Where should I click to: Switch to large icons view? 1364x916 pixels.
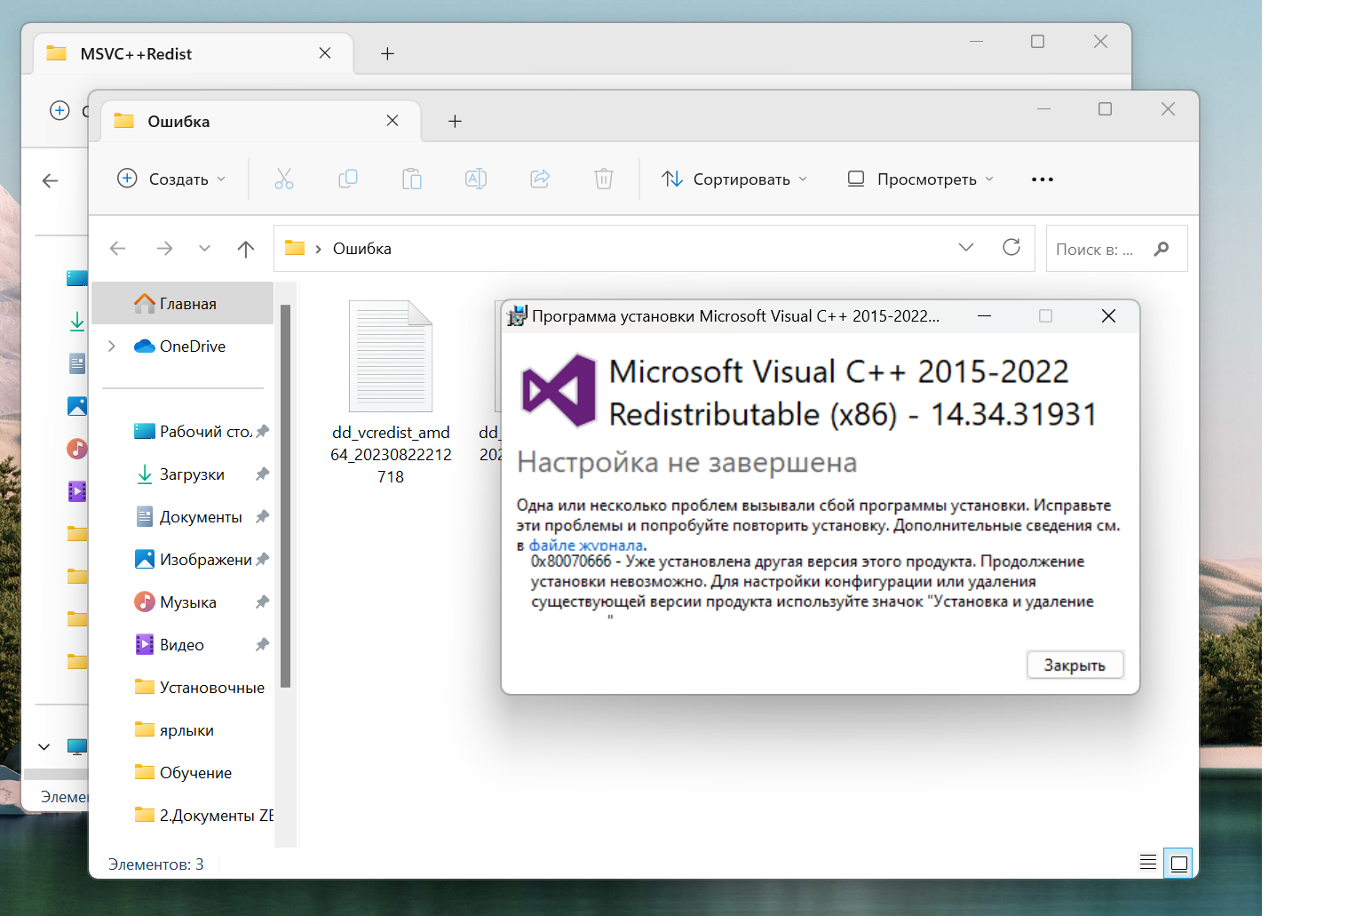click(x=1178, y=863)
